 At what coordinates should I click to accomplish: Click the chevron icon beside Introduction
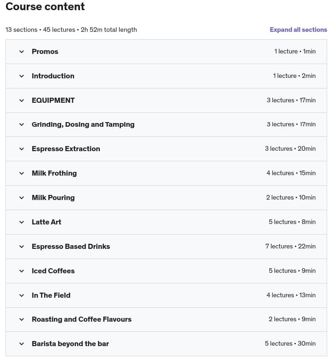tap(22, 76)
